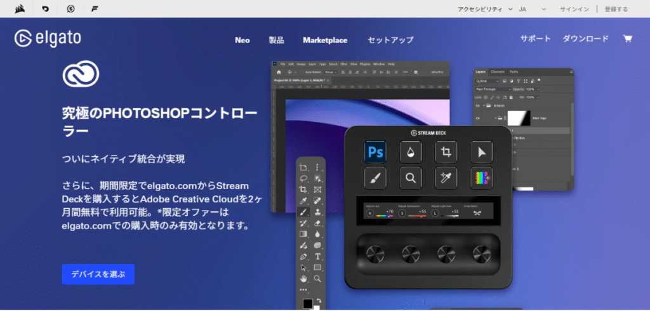Click the Fanatec brand logo in top bar
This screenshot has height=311, width=650.
95,9
